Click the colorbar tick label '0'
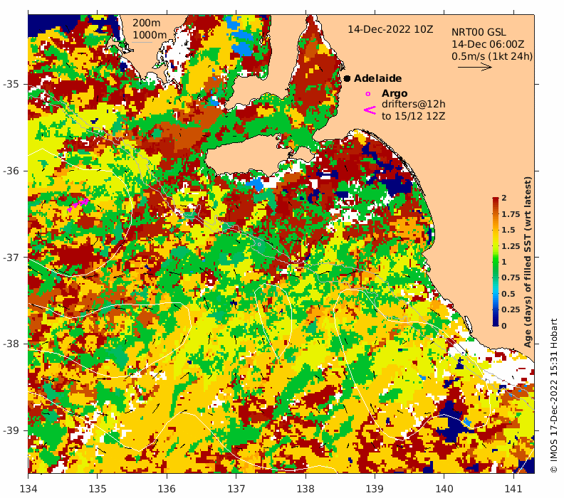The image size is (564, 498). pos(504,326)
